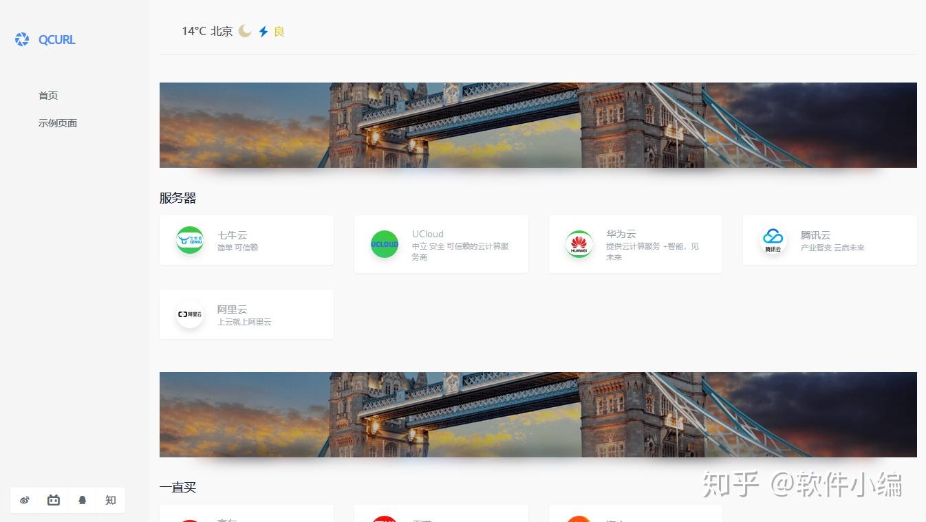Click the top bridge banner image
This screenshot has width=926, height=522.
(538, 124)
